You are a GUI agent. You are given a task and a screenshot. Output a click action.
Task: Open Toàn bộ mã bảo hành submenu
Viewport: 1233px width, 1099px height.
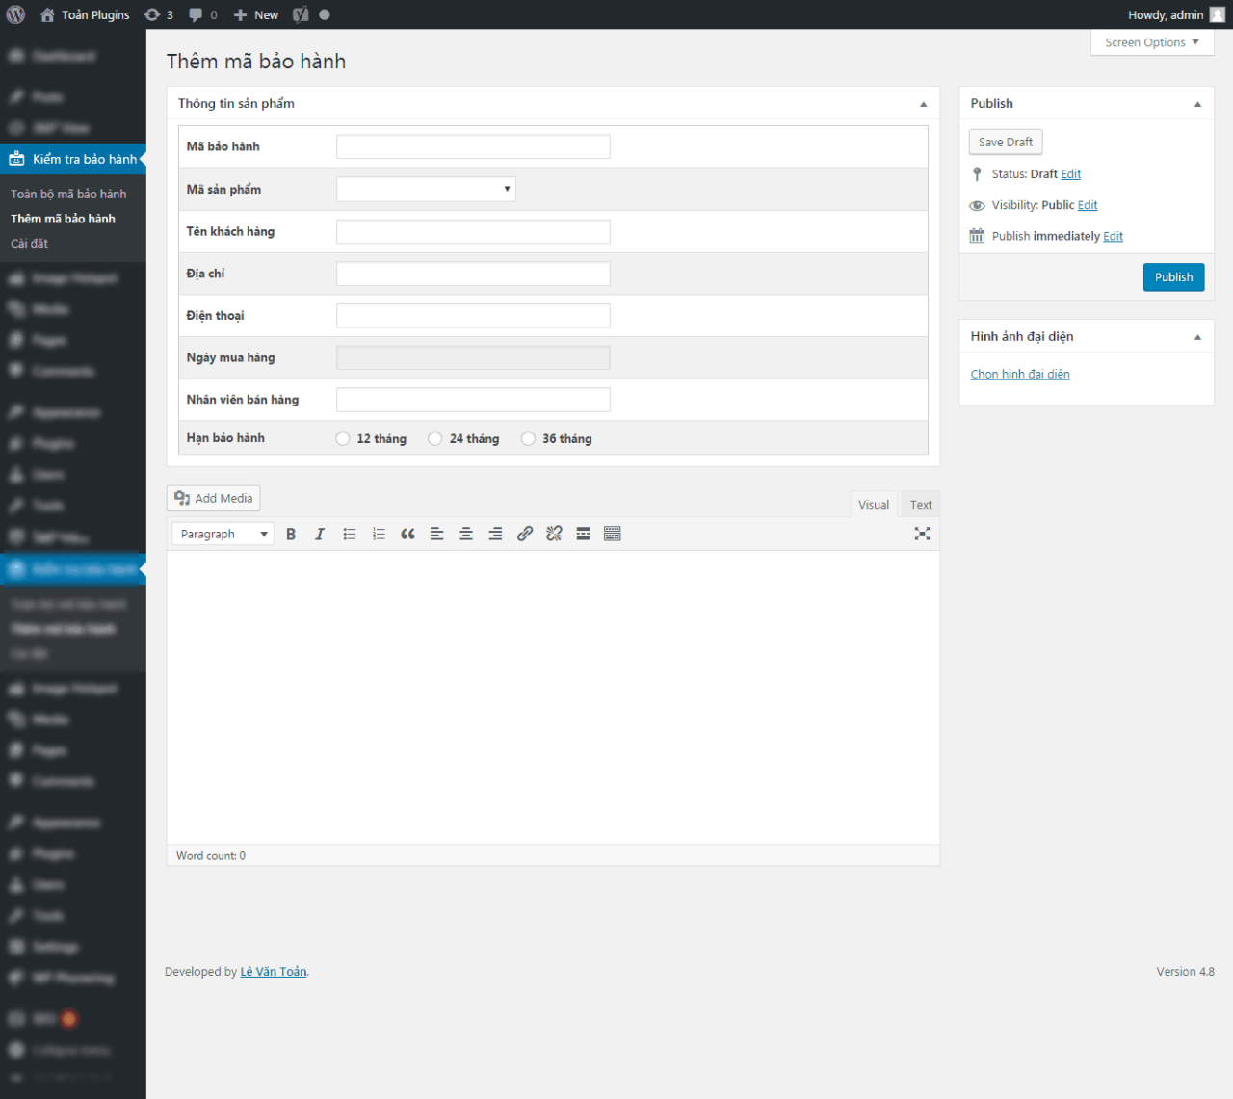(68, 194)
